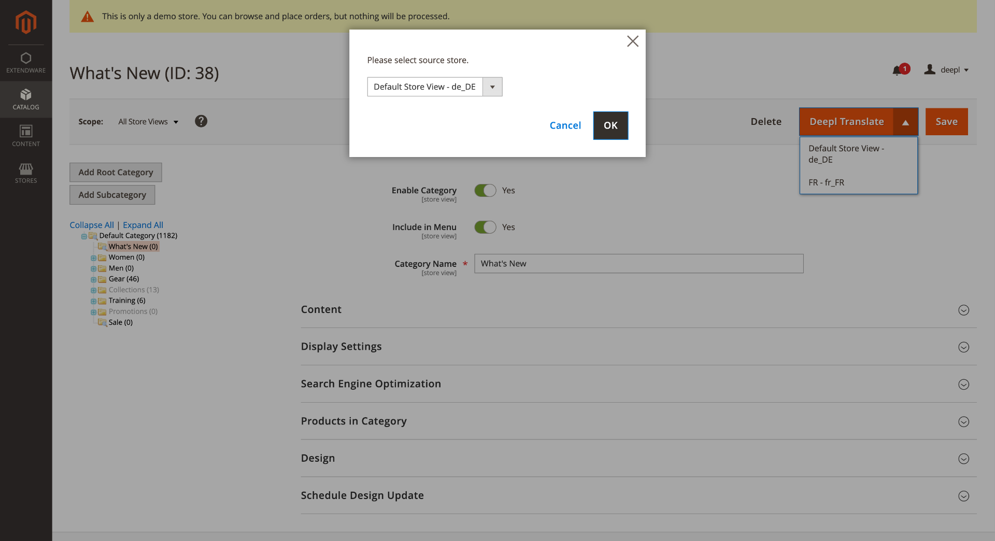Viewport: 995px width, 541px height.
Task: Expand the Promotions category node
Action: tap(93, 312)
